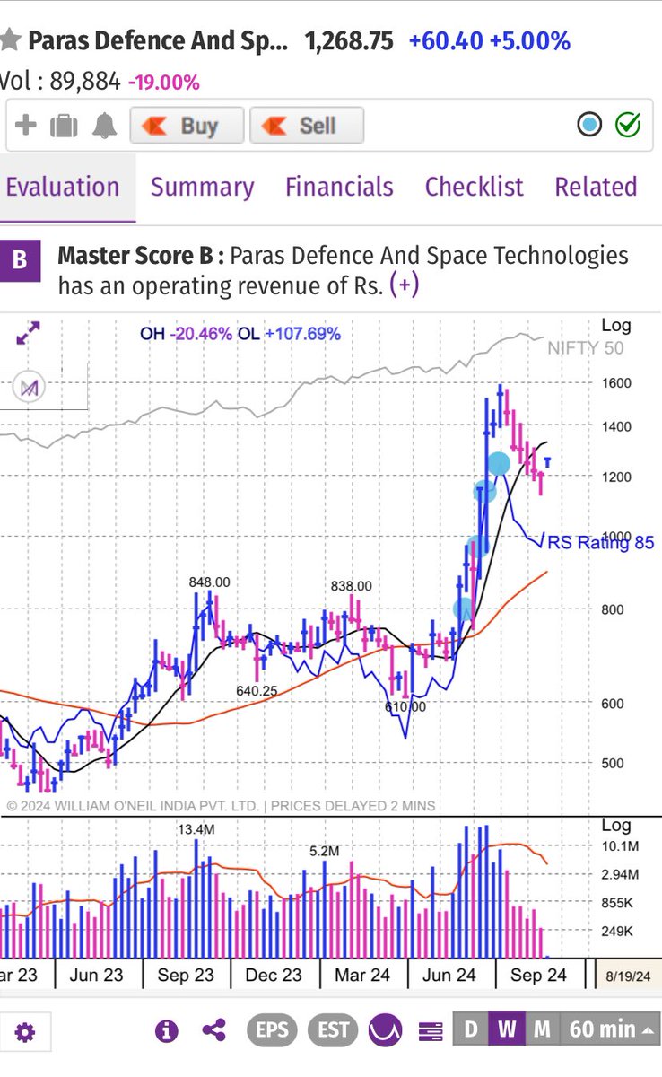Toggle the green checkmark circle icon

click(628, 125)
